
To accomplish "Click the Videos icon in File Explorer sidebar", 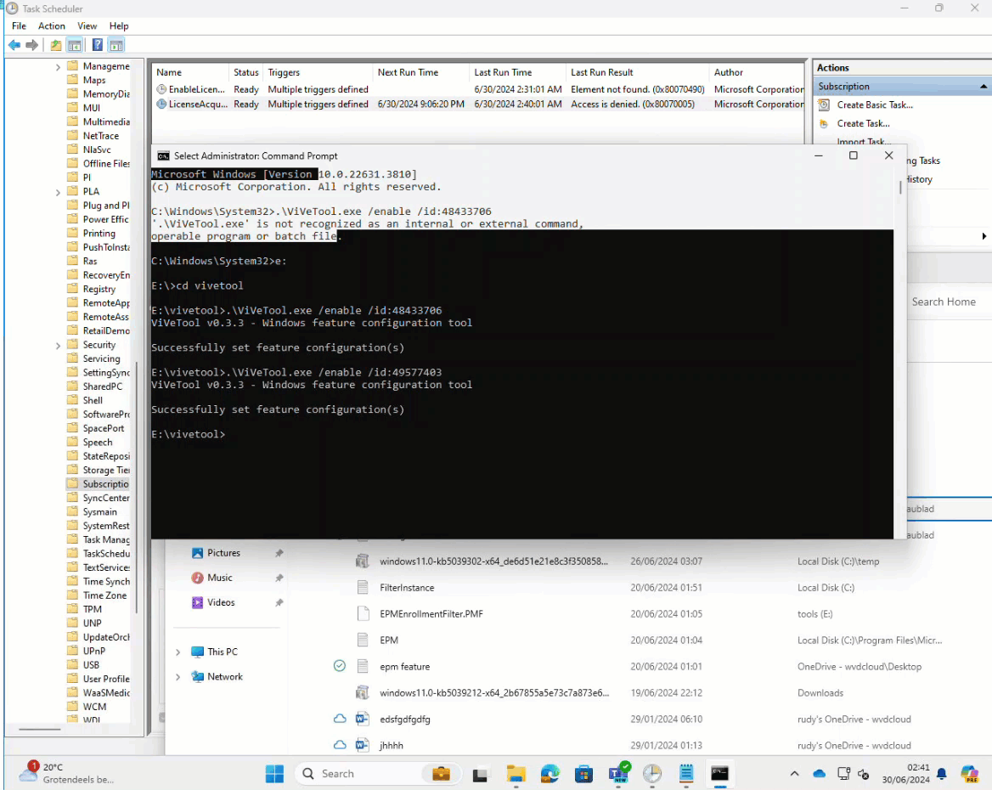I will pos(197,602).
